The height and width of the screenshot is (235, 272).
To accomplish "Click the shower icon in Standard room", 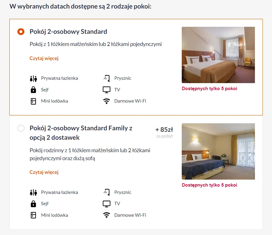I will point(106,78).
